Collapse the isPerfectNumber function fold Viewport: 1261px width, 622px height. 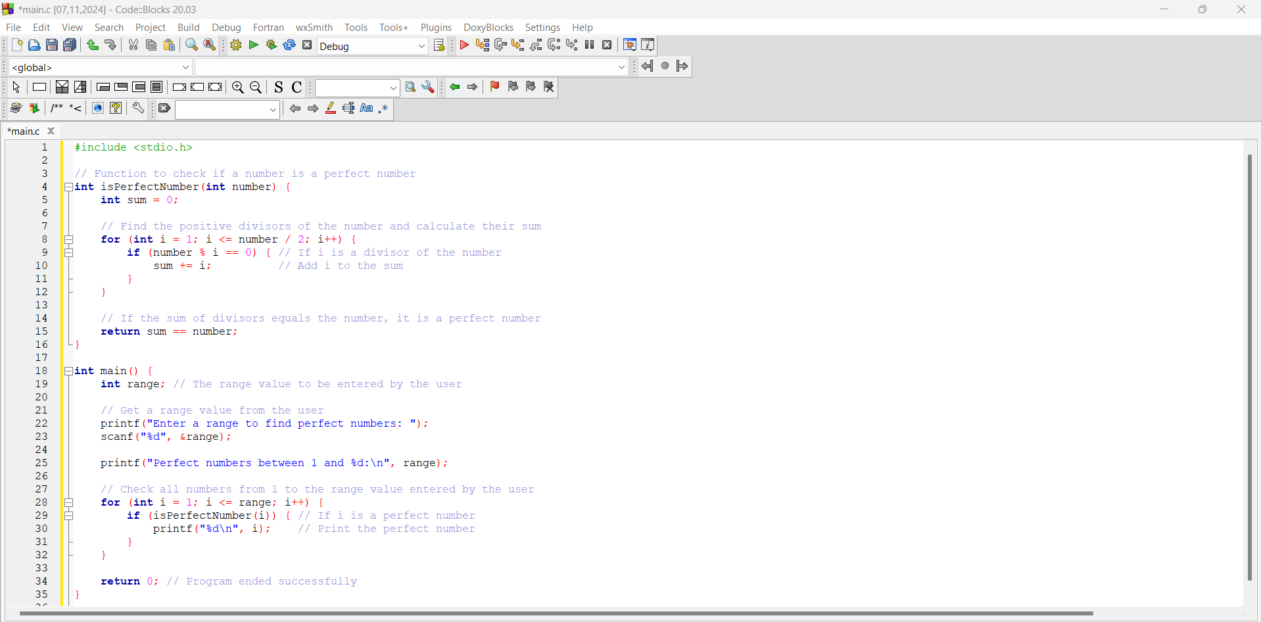point(69,187)
